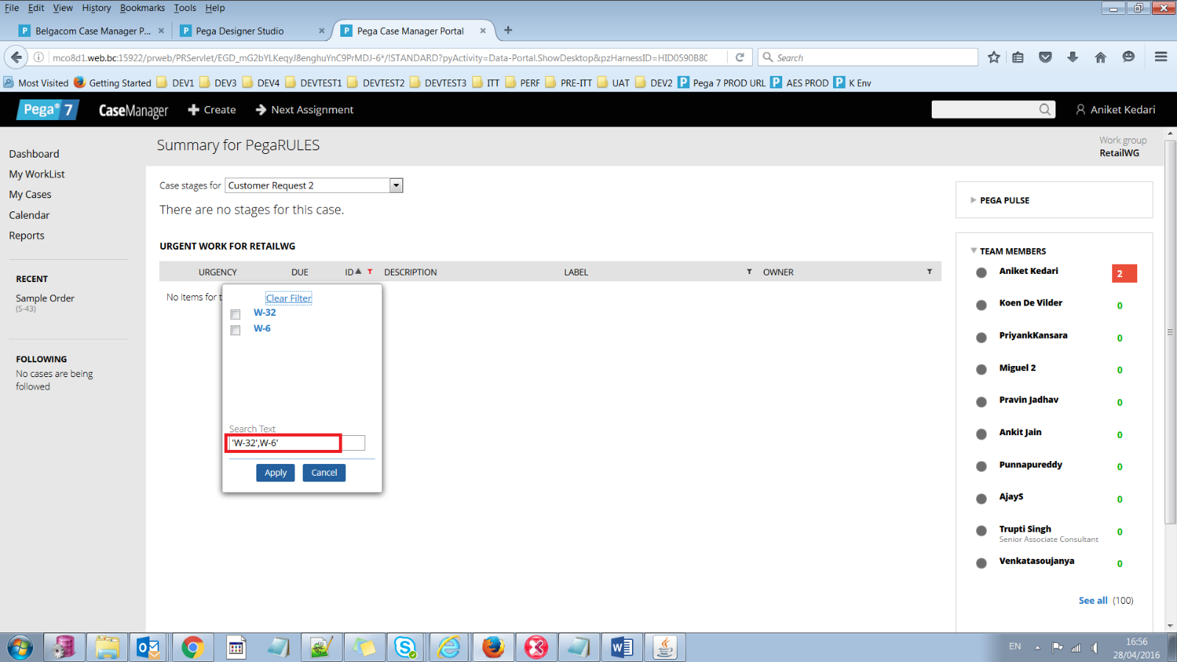
Task: Open Skype from the taskbar
Action: tap(405, 647)
